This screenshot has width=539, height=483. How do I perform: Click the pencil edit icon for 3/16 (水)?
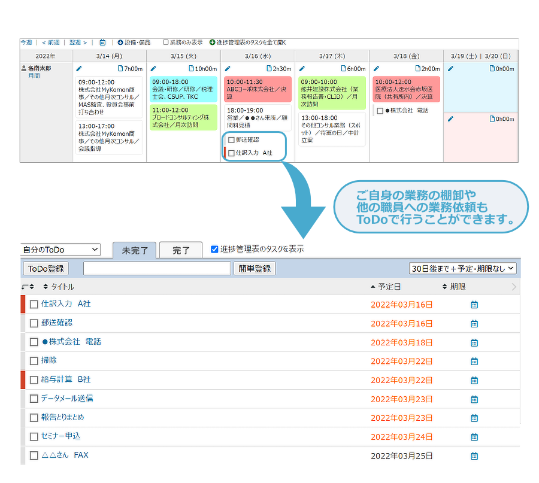coord(228,69)
